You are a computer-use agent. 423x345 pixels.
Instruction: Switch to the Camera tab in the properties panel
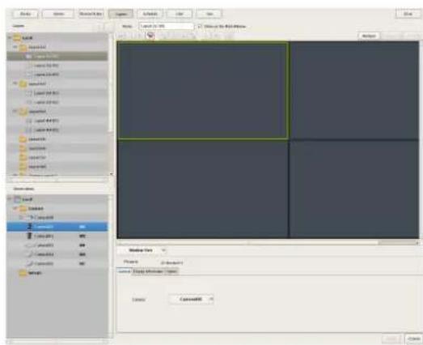coord(125,271)
